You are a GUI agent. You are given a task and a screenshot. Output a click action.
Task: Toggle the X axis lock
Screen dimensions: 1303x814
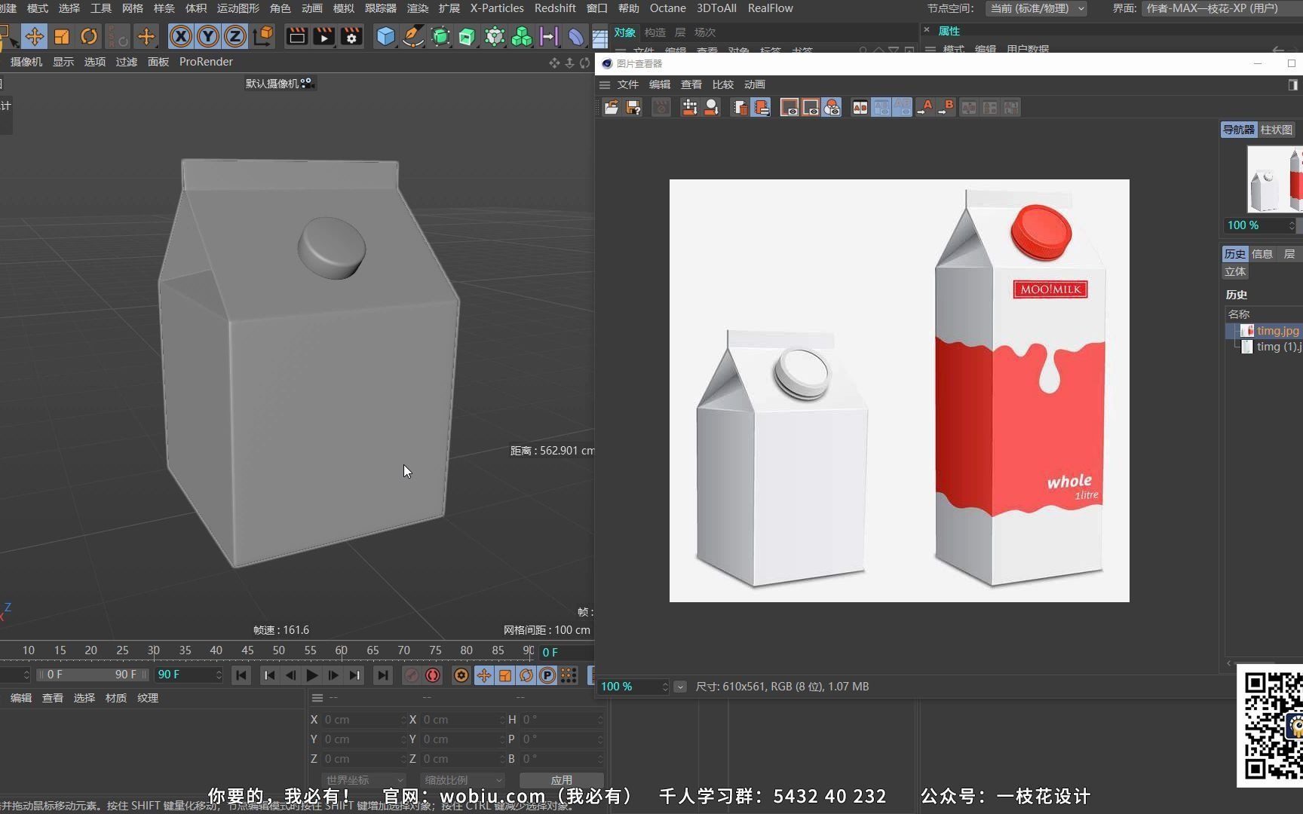(179, 36)
